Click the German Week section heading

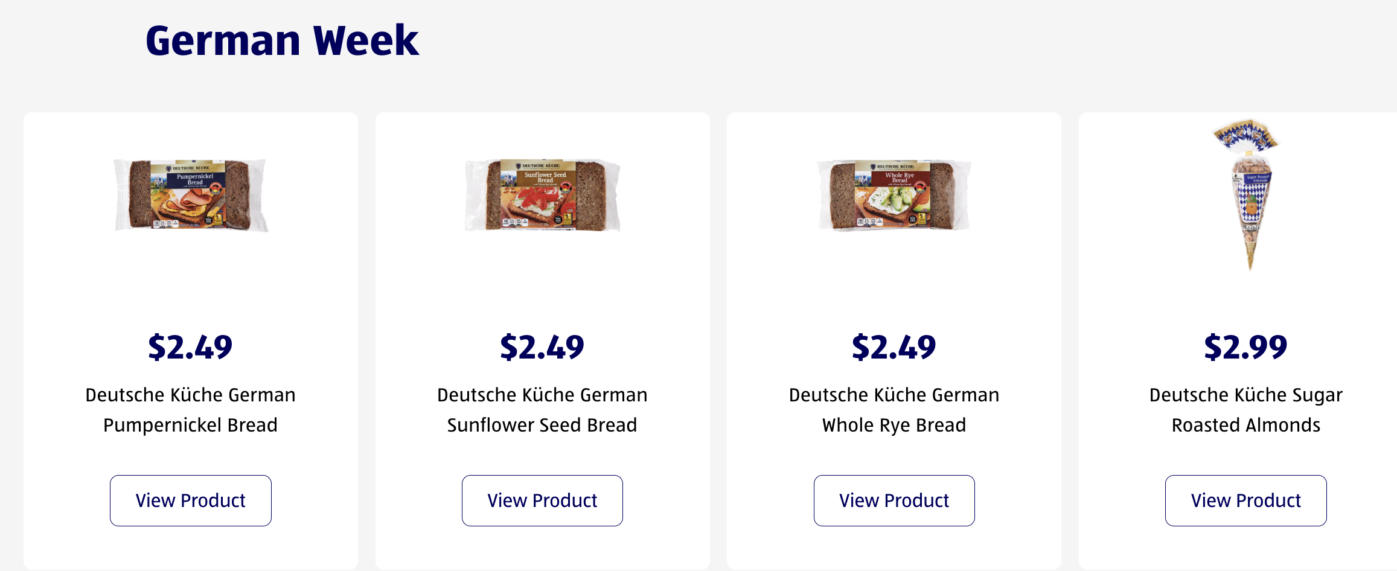(x=282, y=40)
